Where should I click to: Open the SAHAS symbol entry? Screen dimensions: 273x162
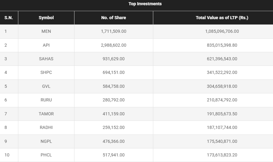[46, 59]
